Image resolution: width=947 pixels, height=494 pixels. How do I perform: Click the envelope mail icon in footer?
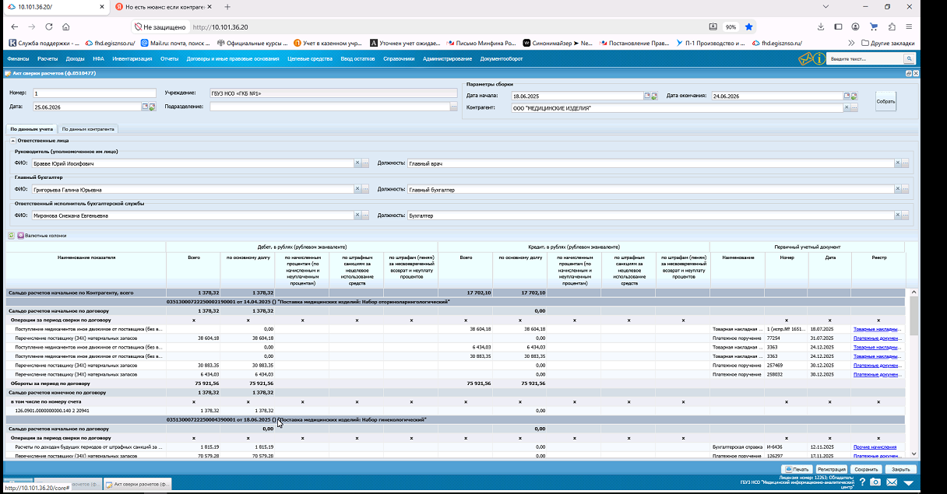892,482
